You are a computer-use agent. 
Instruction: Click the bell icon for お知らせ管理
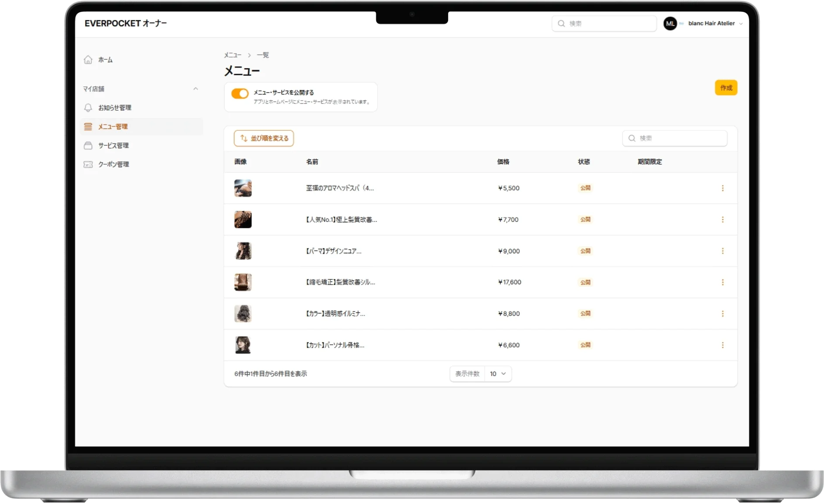pos(88,108)
